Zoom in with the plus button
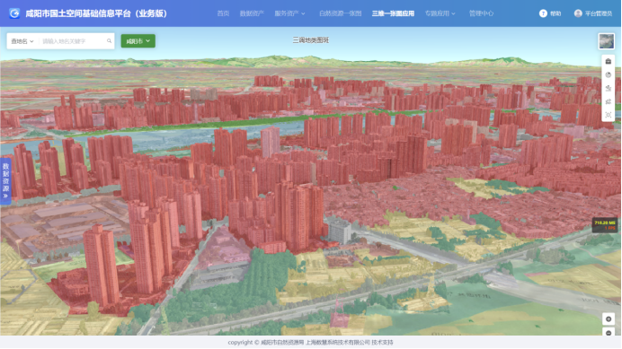The width and height of the screenshot is (622, 349). (x=609, y=318)
